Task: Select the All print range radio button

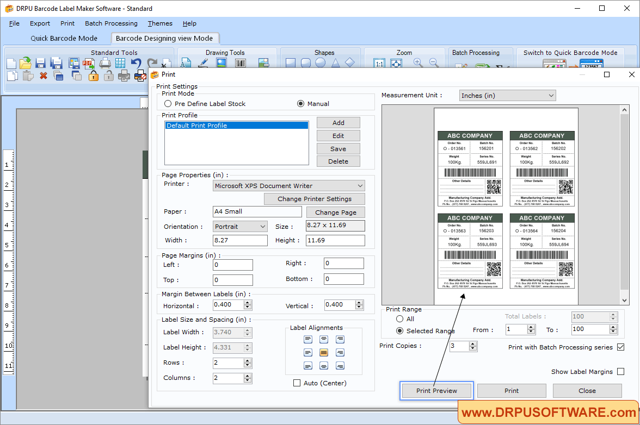Action: [x=399, y=318]
